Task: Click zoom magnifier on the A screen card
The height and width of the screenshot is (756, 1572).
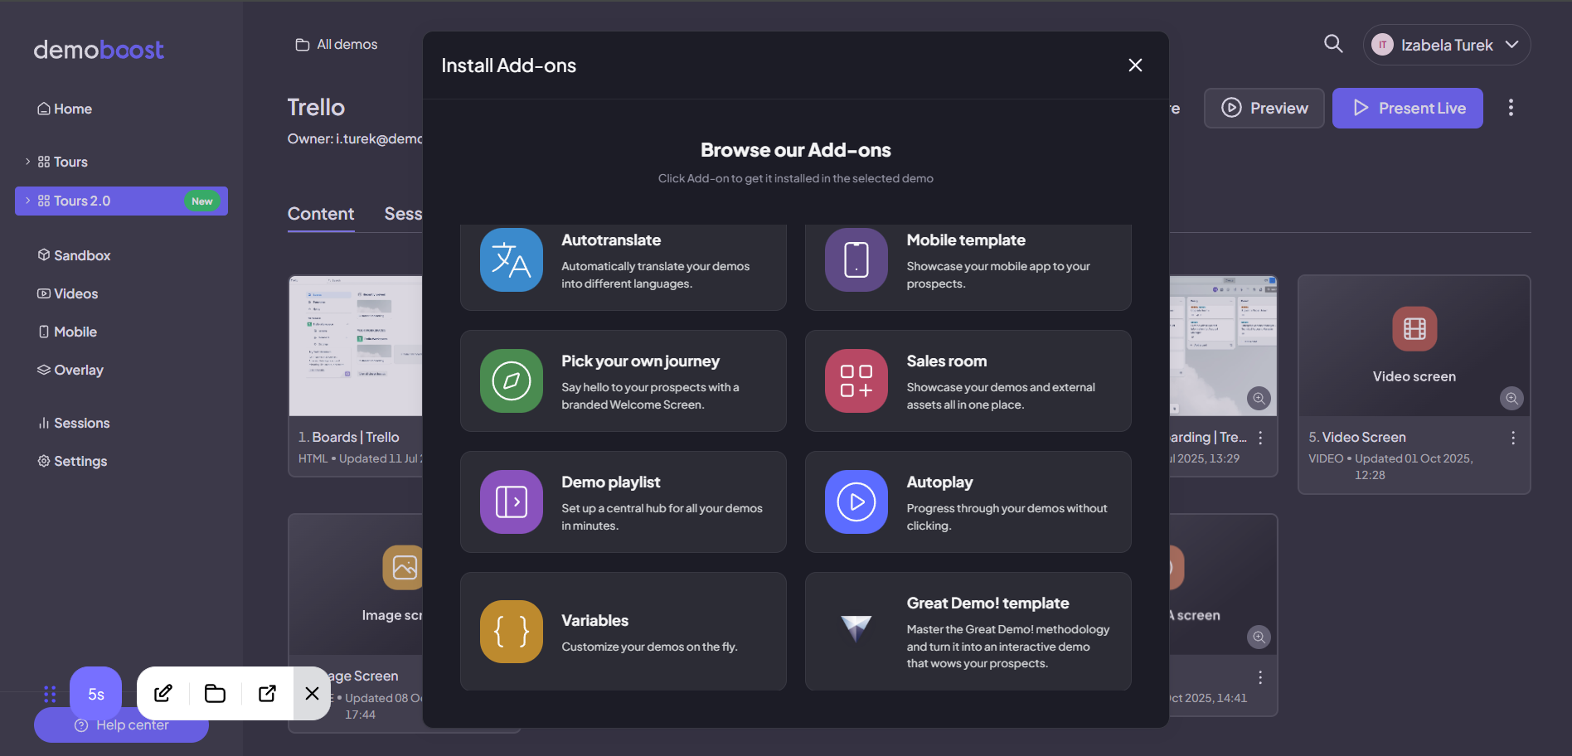Action: coord(1259,637)
